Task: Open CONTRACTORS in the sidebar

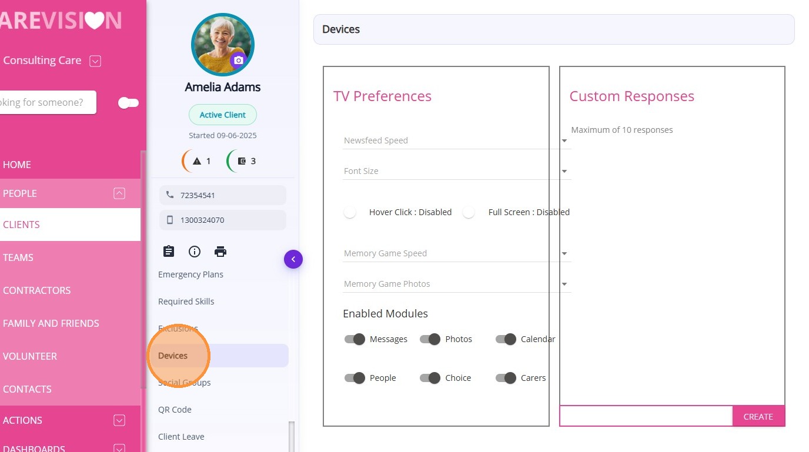Action: coord(70,290)
